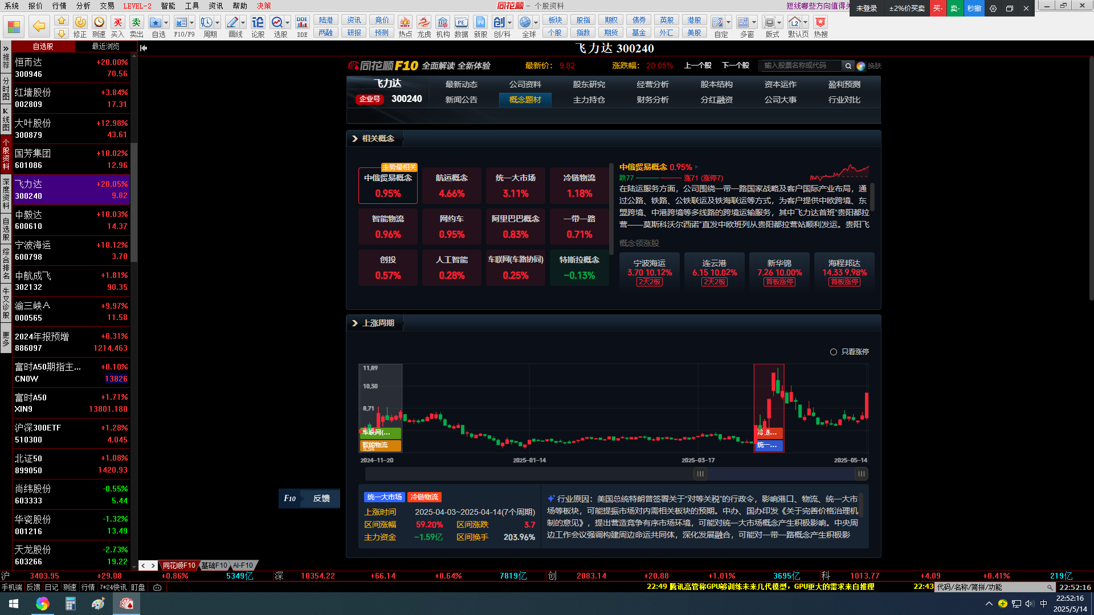
Task: Click the 研报 toolbar button
Action: 354,32
